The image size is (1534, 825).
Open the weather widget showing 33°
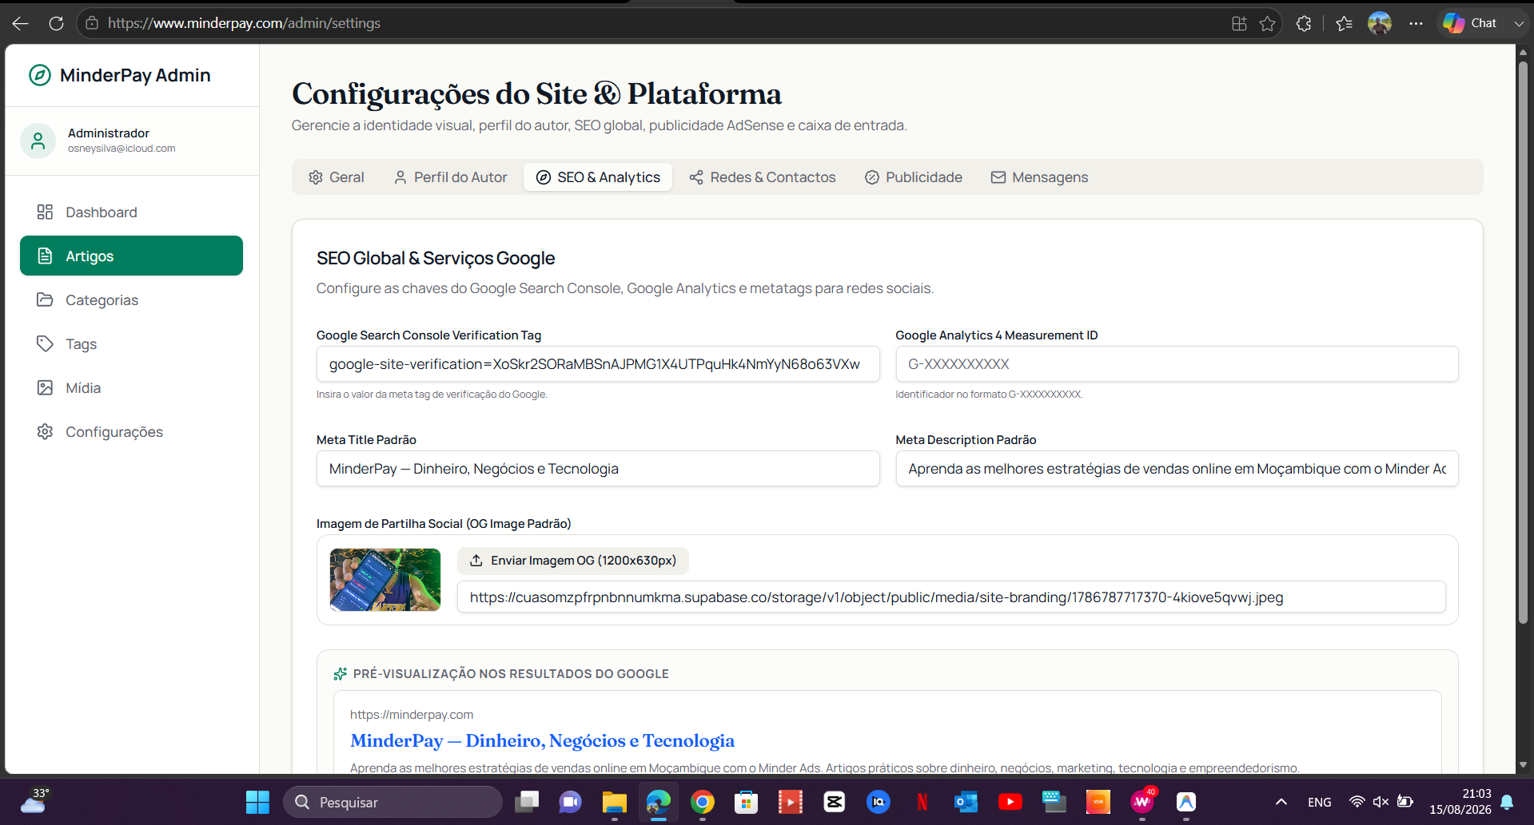[35, 800]
